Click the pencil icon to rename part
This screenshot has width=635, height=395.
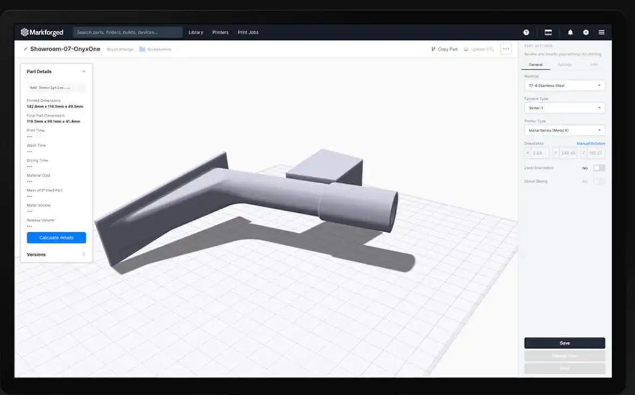(25, 49)
